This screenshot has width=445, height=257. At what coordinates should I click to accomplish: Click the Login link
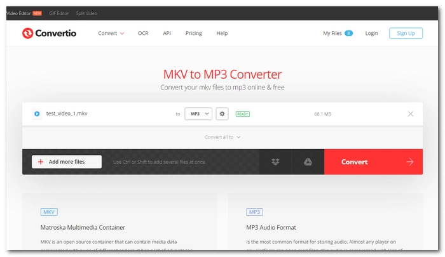(371, 33)
